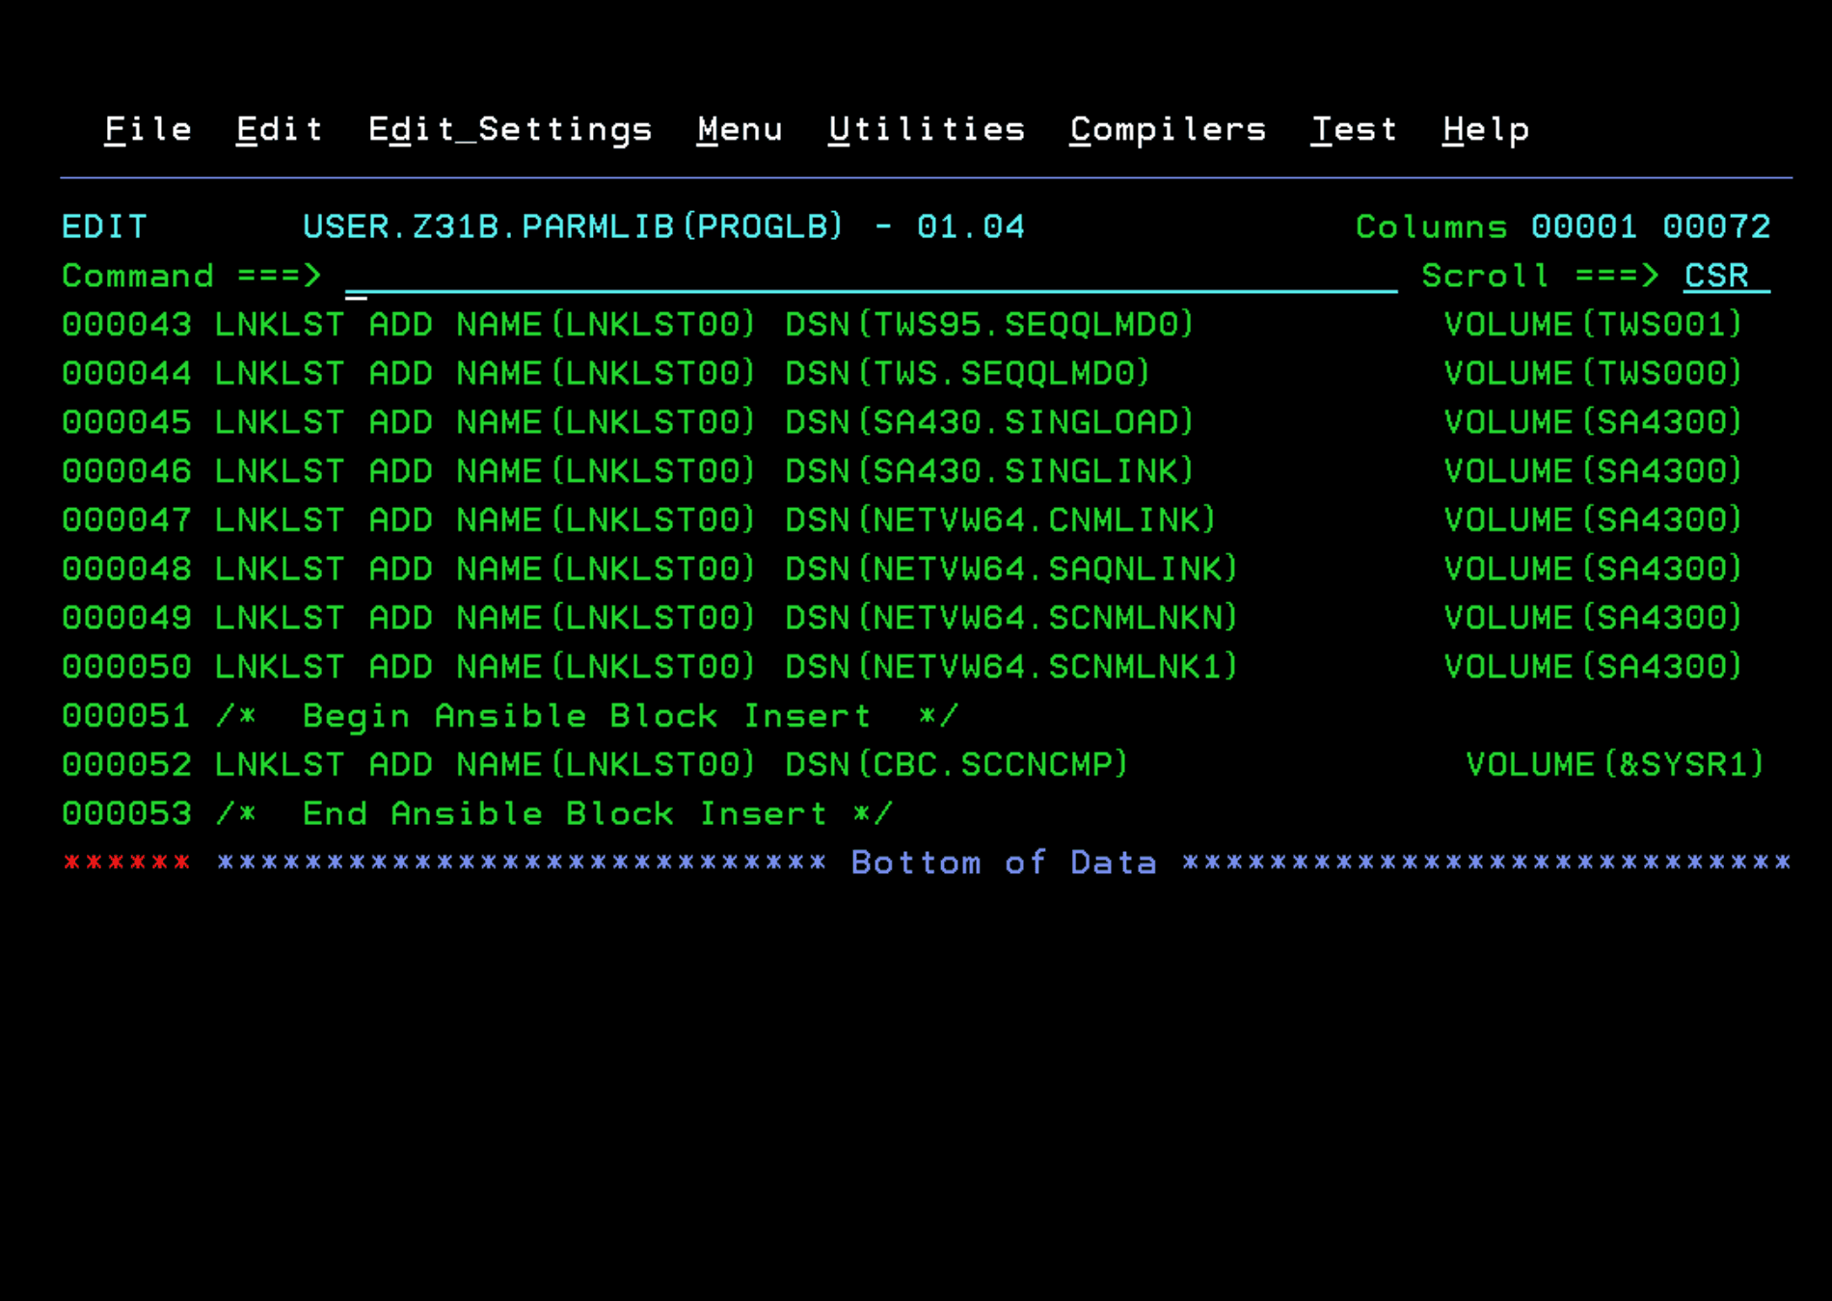This screenshot has width=1832, height=1301.
Task: Select line number 000051 Begin Ansible Block
Action: tap(126, 715)
